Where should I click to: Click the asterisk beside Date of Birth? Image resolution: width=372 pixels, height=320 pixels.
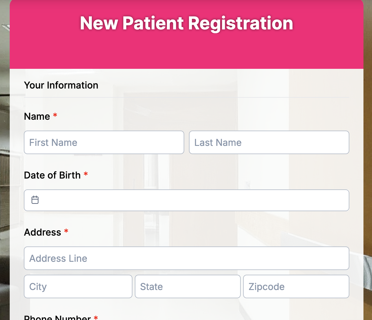pyautogui.click(x=86, y=175)
